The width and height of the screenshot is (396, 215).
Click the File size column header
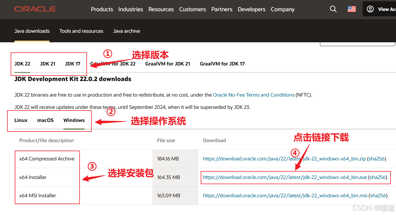[x=166, y=141]
